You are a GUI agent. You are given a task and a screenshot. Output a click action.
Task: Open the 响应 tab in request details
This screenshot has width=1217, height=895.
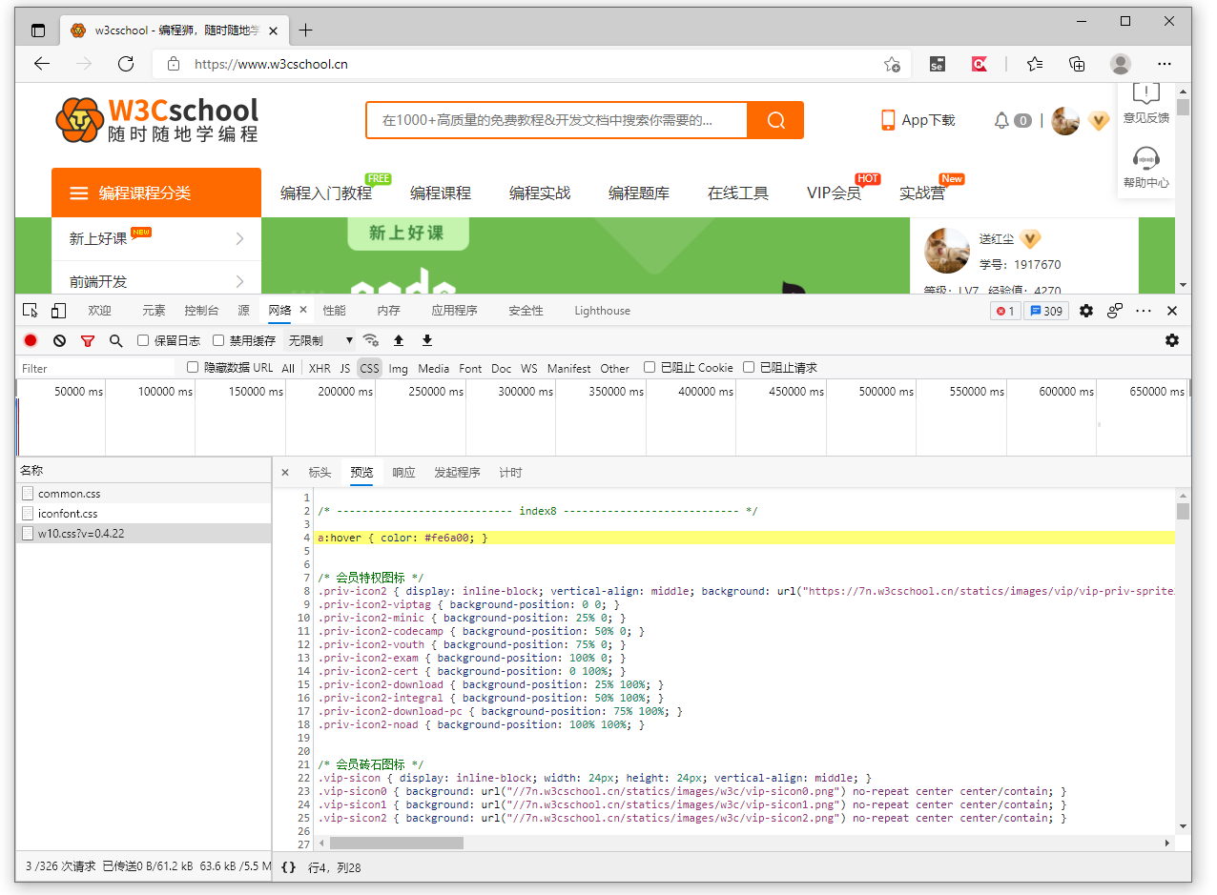[403, 473]
